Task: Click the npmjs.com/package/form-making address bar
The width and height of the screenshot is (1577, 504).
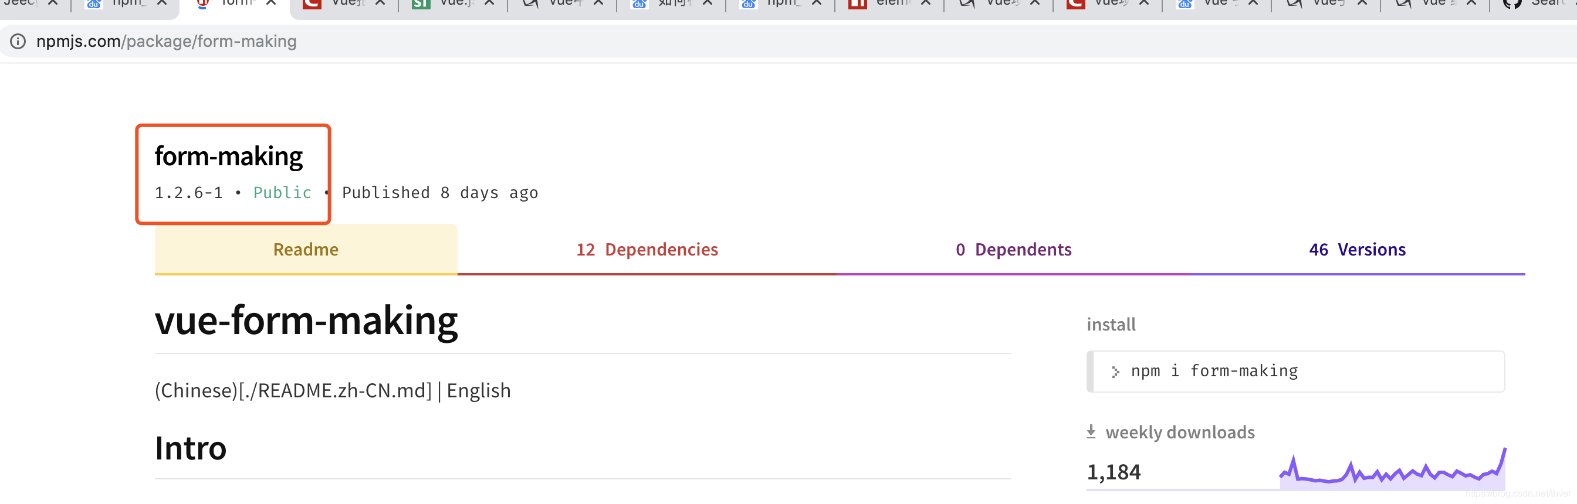Action: pos(789,41)
